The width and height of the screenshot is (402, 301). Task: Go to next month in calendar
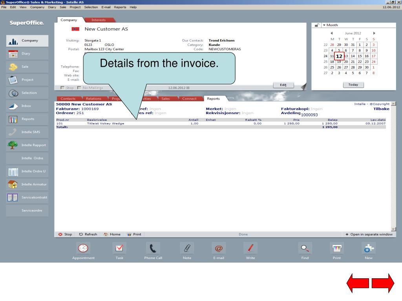point(374,33)
